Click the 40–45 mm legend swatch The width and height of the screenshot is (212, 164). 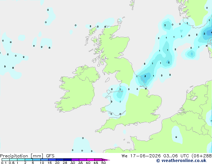(x=91, y=160)
